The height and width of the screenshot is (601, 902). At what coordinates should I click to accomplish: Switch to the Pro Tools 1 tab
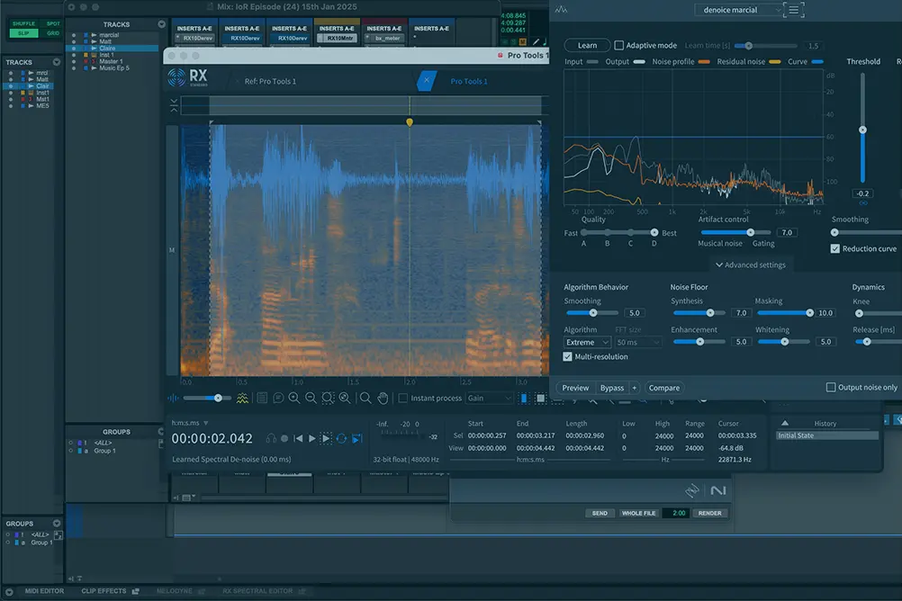click(x=469, y=81)
